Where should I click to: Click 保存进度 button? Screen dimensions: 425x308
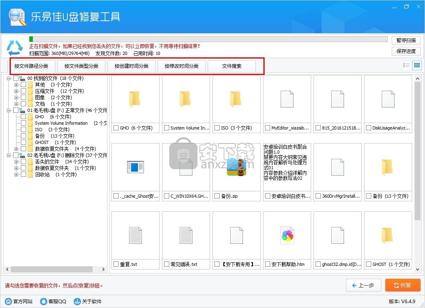406,51
